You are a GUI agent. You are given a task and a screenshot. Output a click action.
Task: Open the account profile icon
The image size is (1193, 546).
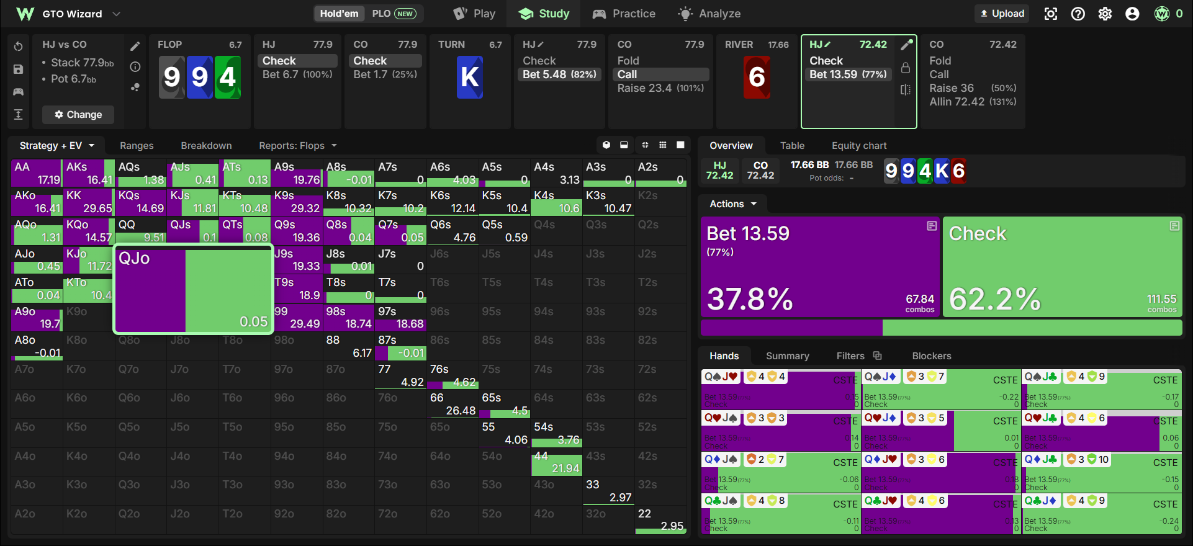click(x=1133, y=14)
